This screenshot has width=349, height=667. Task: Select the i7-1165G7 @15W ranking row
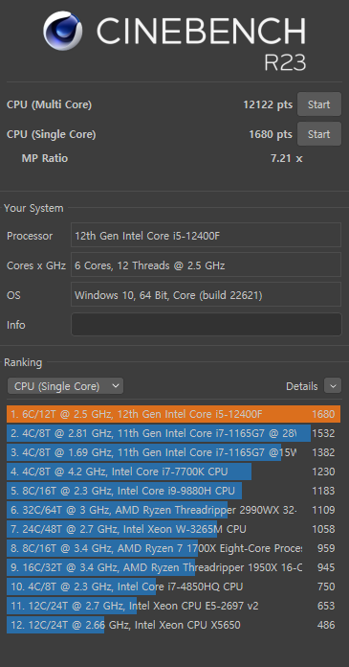coord(173,452)
